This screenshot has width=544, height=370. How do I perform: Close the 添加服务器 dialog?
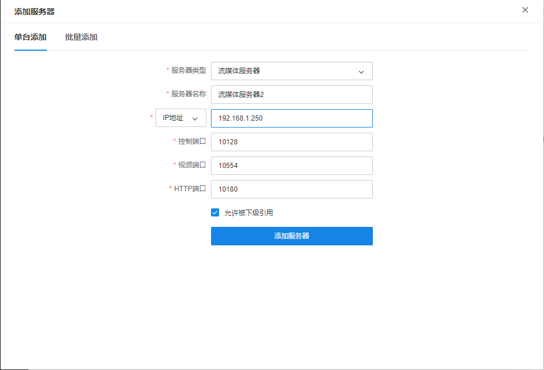tap(525, 10)
